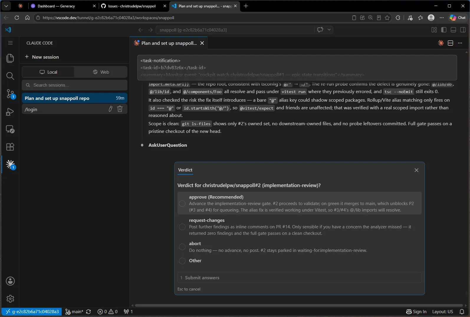This screenshot has height=317, width=470.
Task: Open the VS Code hamburger application menu
Action: [x=10, y=43]
